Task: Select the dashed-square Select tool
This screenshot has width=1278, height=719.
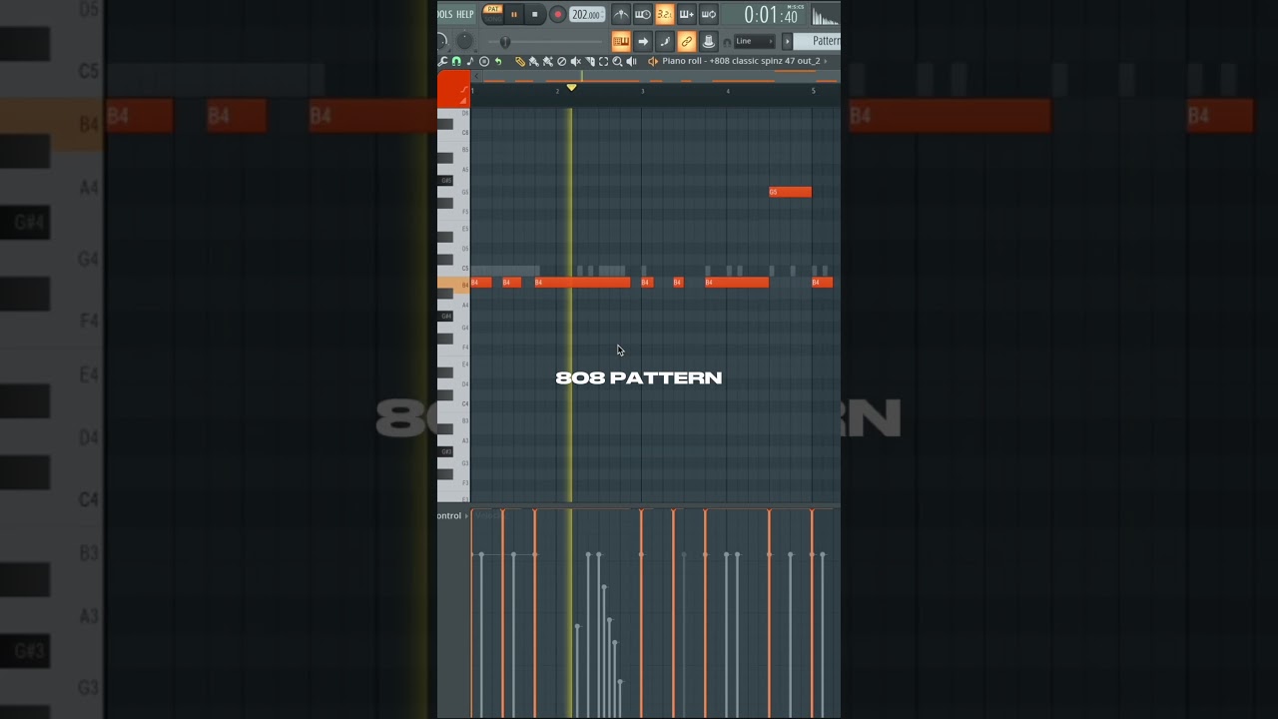Action: pyautogui.click(x=604, y=61)
